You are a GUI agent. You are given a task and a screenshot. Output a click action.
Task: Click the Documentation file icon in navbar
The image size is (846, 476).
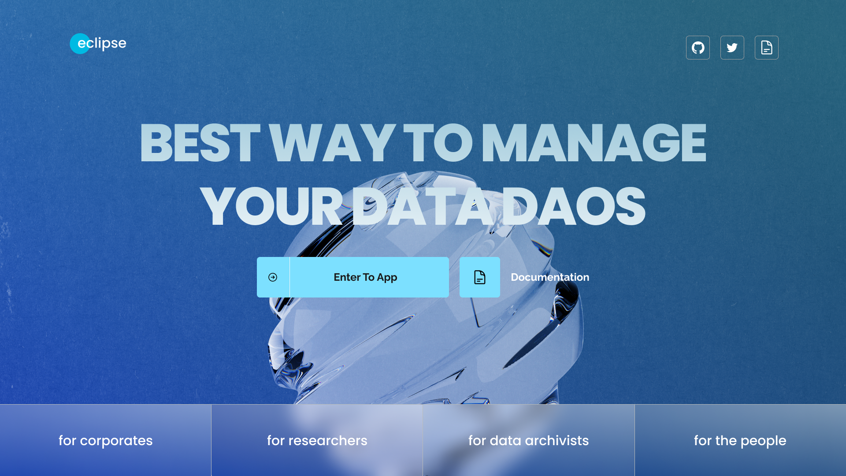point(766,47)
